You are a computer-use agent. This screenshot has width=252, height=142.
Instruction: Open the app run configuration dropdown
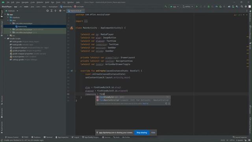174,7
